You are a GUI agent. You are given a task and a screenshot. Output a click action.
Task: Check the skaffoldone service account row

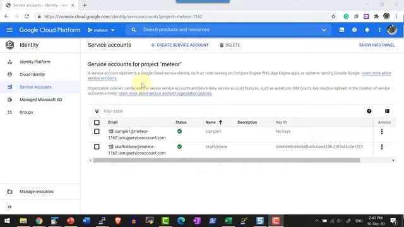[97, 147]
